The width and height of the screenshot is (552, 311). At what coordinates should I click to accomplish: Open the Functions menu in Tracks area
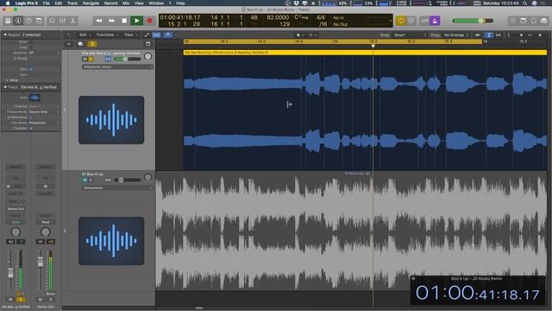tap(107, 35)
